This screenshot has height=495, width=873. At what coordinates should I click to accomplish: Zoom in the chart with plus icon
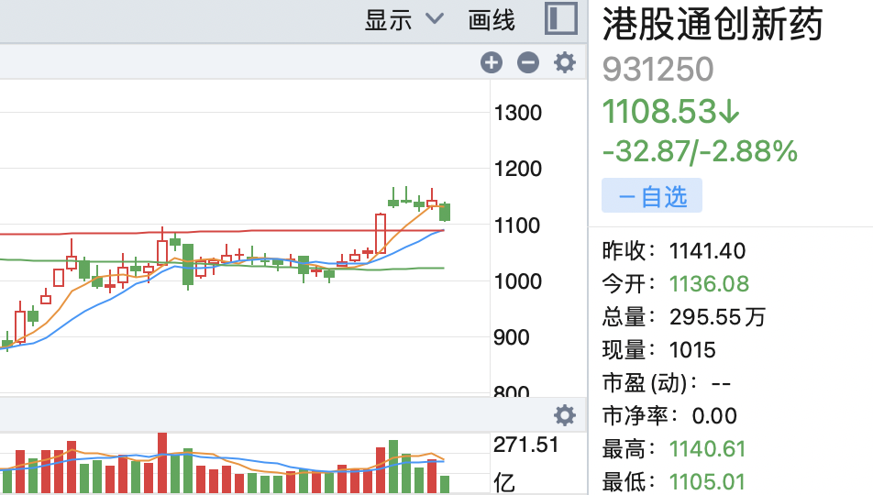[x=492, y=62]
